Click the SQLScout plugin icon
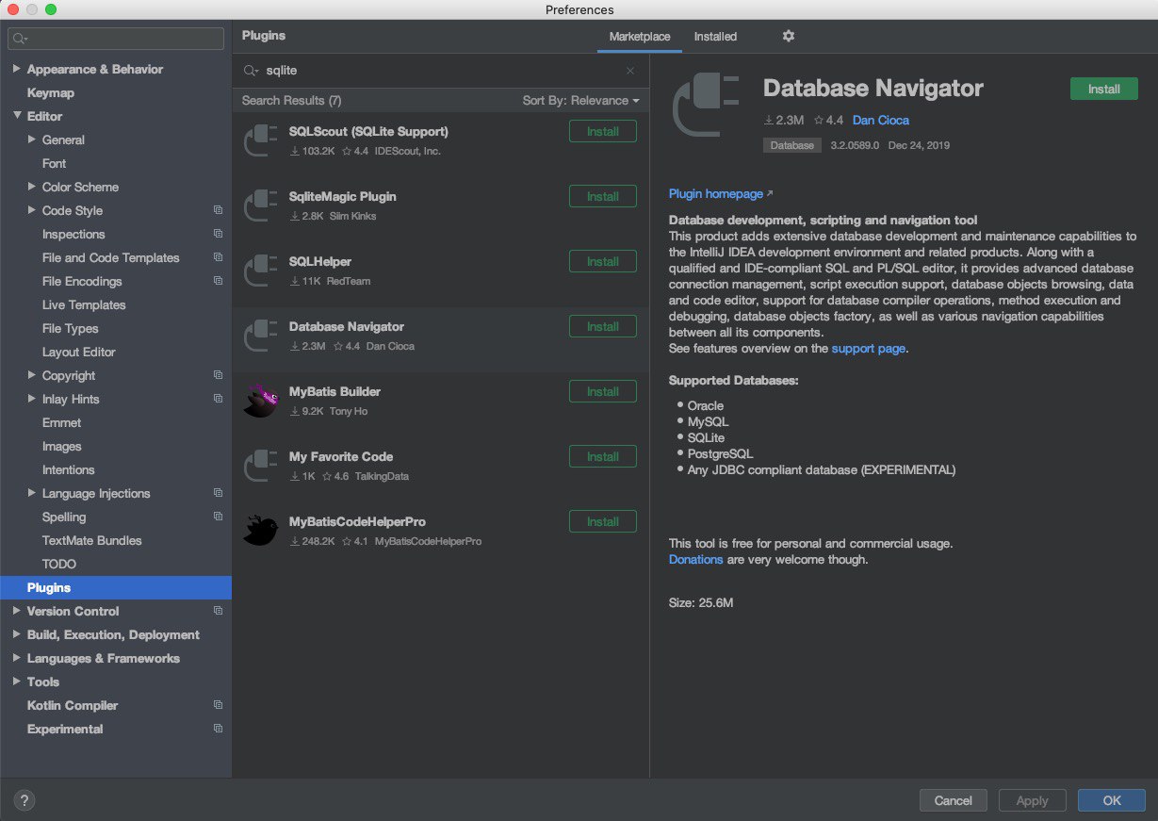Image resolution: width=1158 pixels, height=821 pixels. (x=260, y=140)
